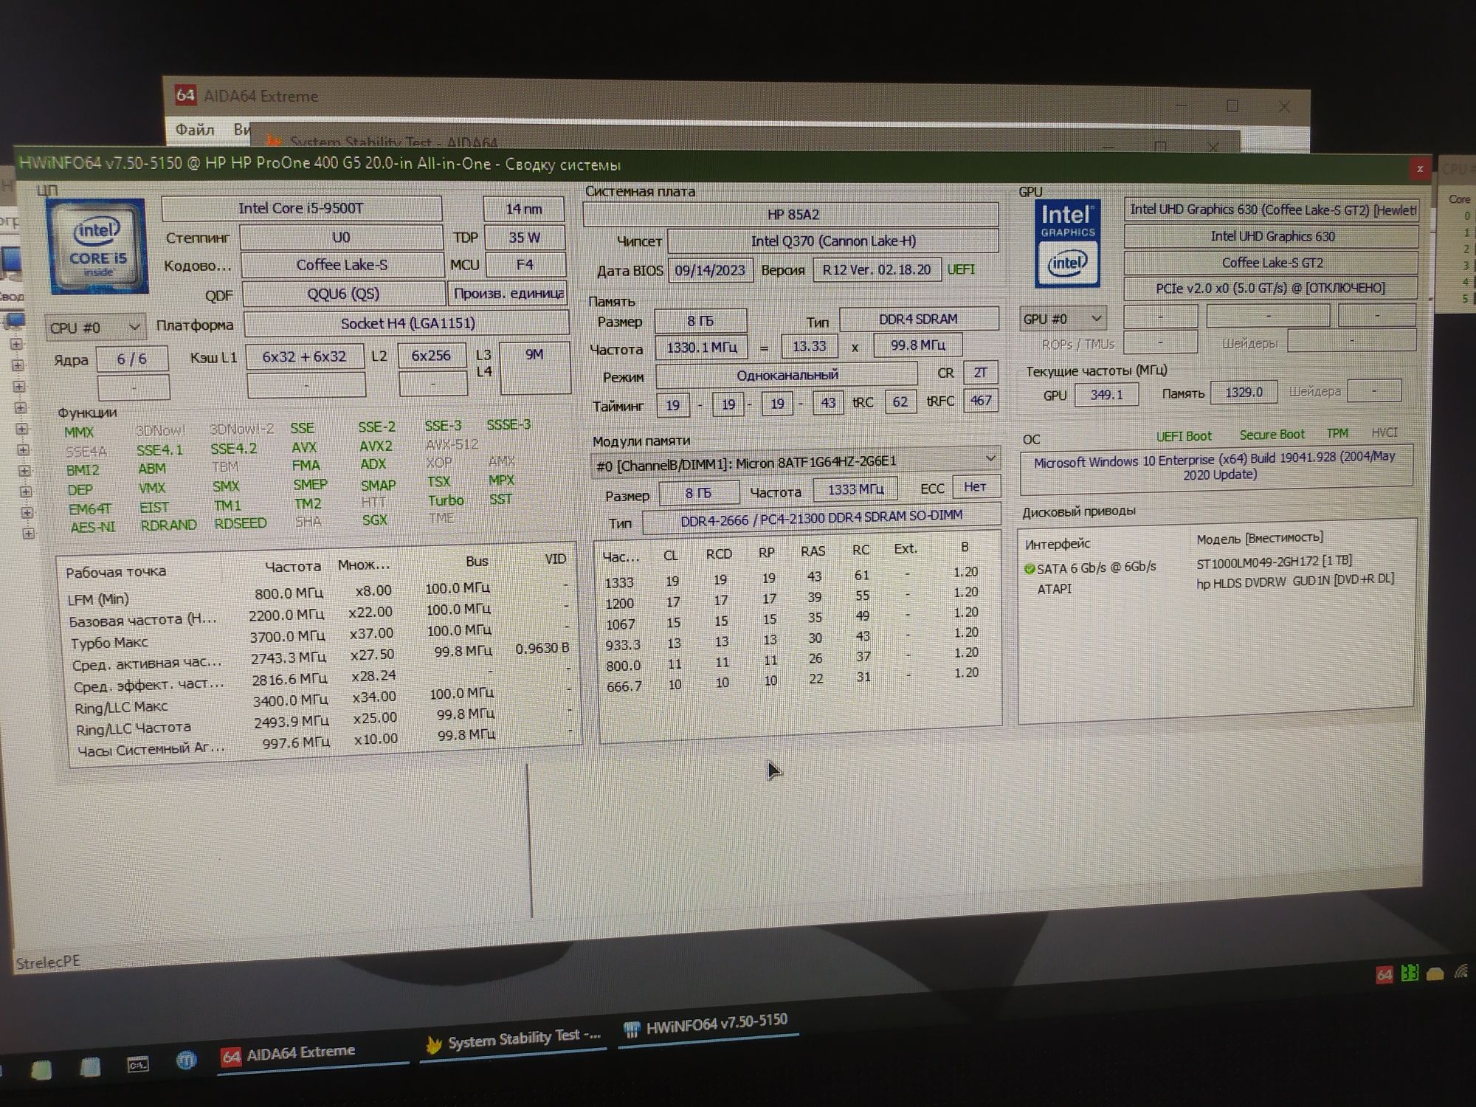This screenshot has height=1107, width=1476.
Task: Click the Intel Q370 (Cannon Lake-H) chipset field
Action: point(833,241)
